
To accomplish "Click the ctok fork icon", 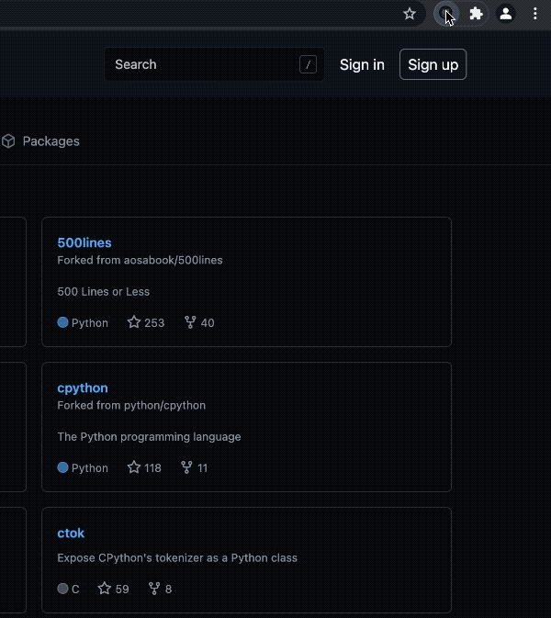I will click(154, 589).
